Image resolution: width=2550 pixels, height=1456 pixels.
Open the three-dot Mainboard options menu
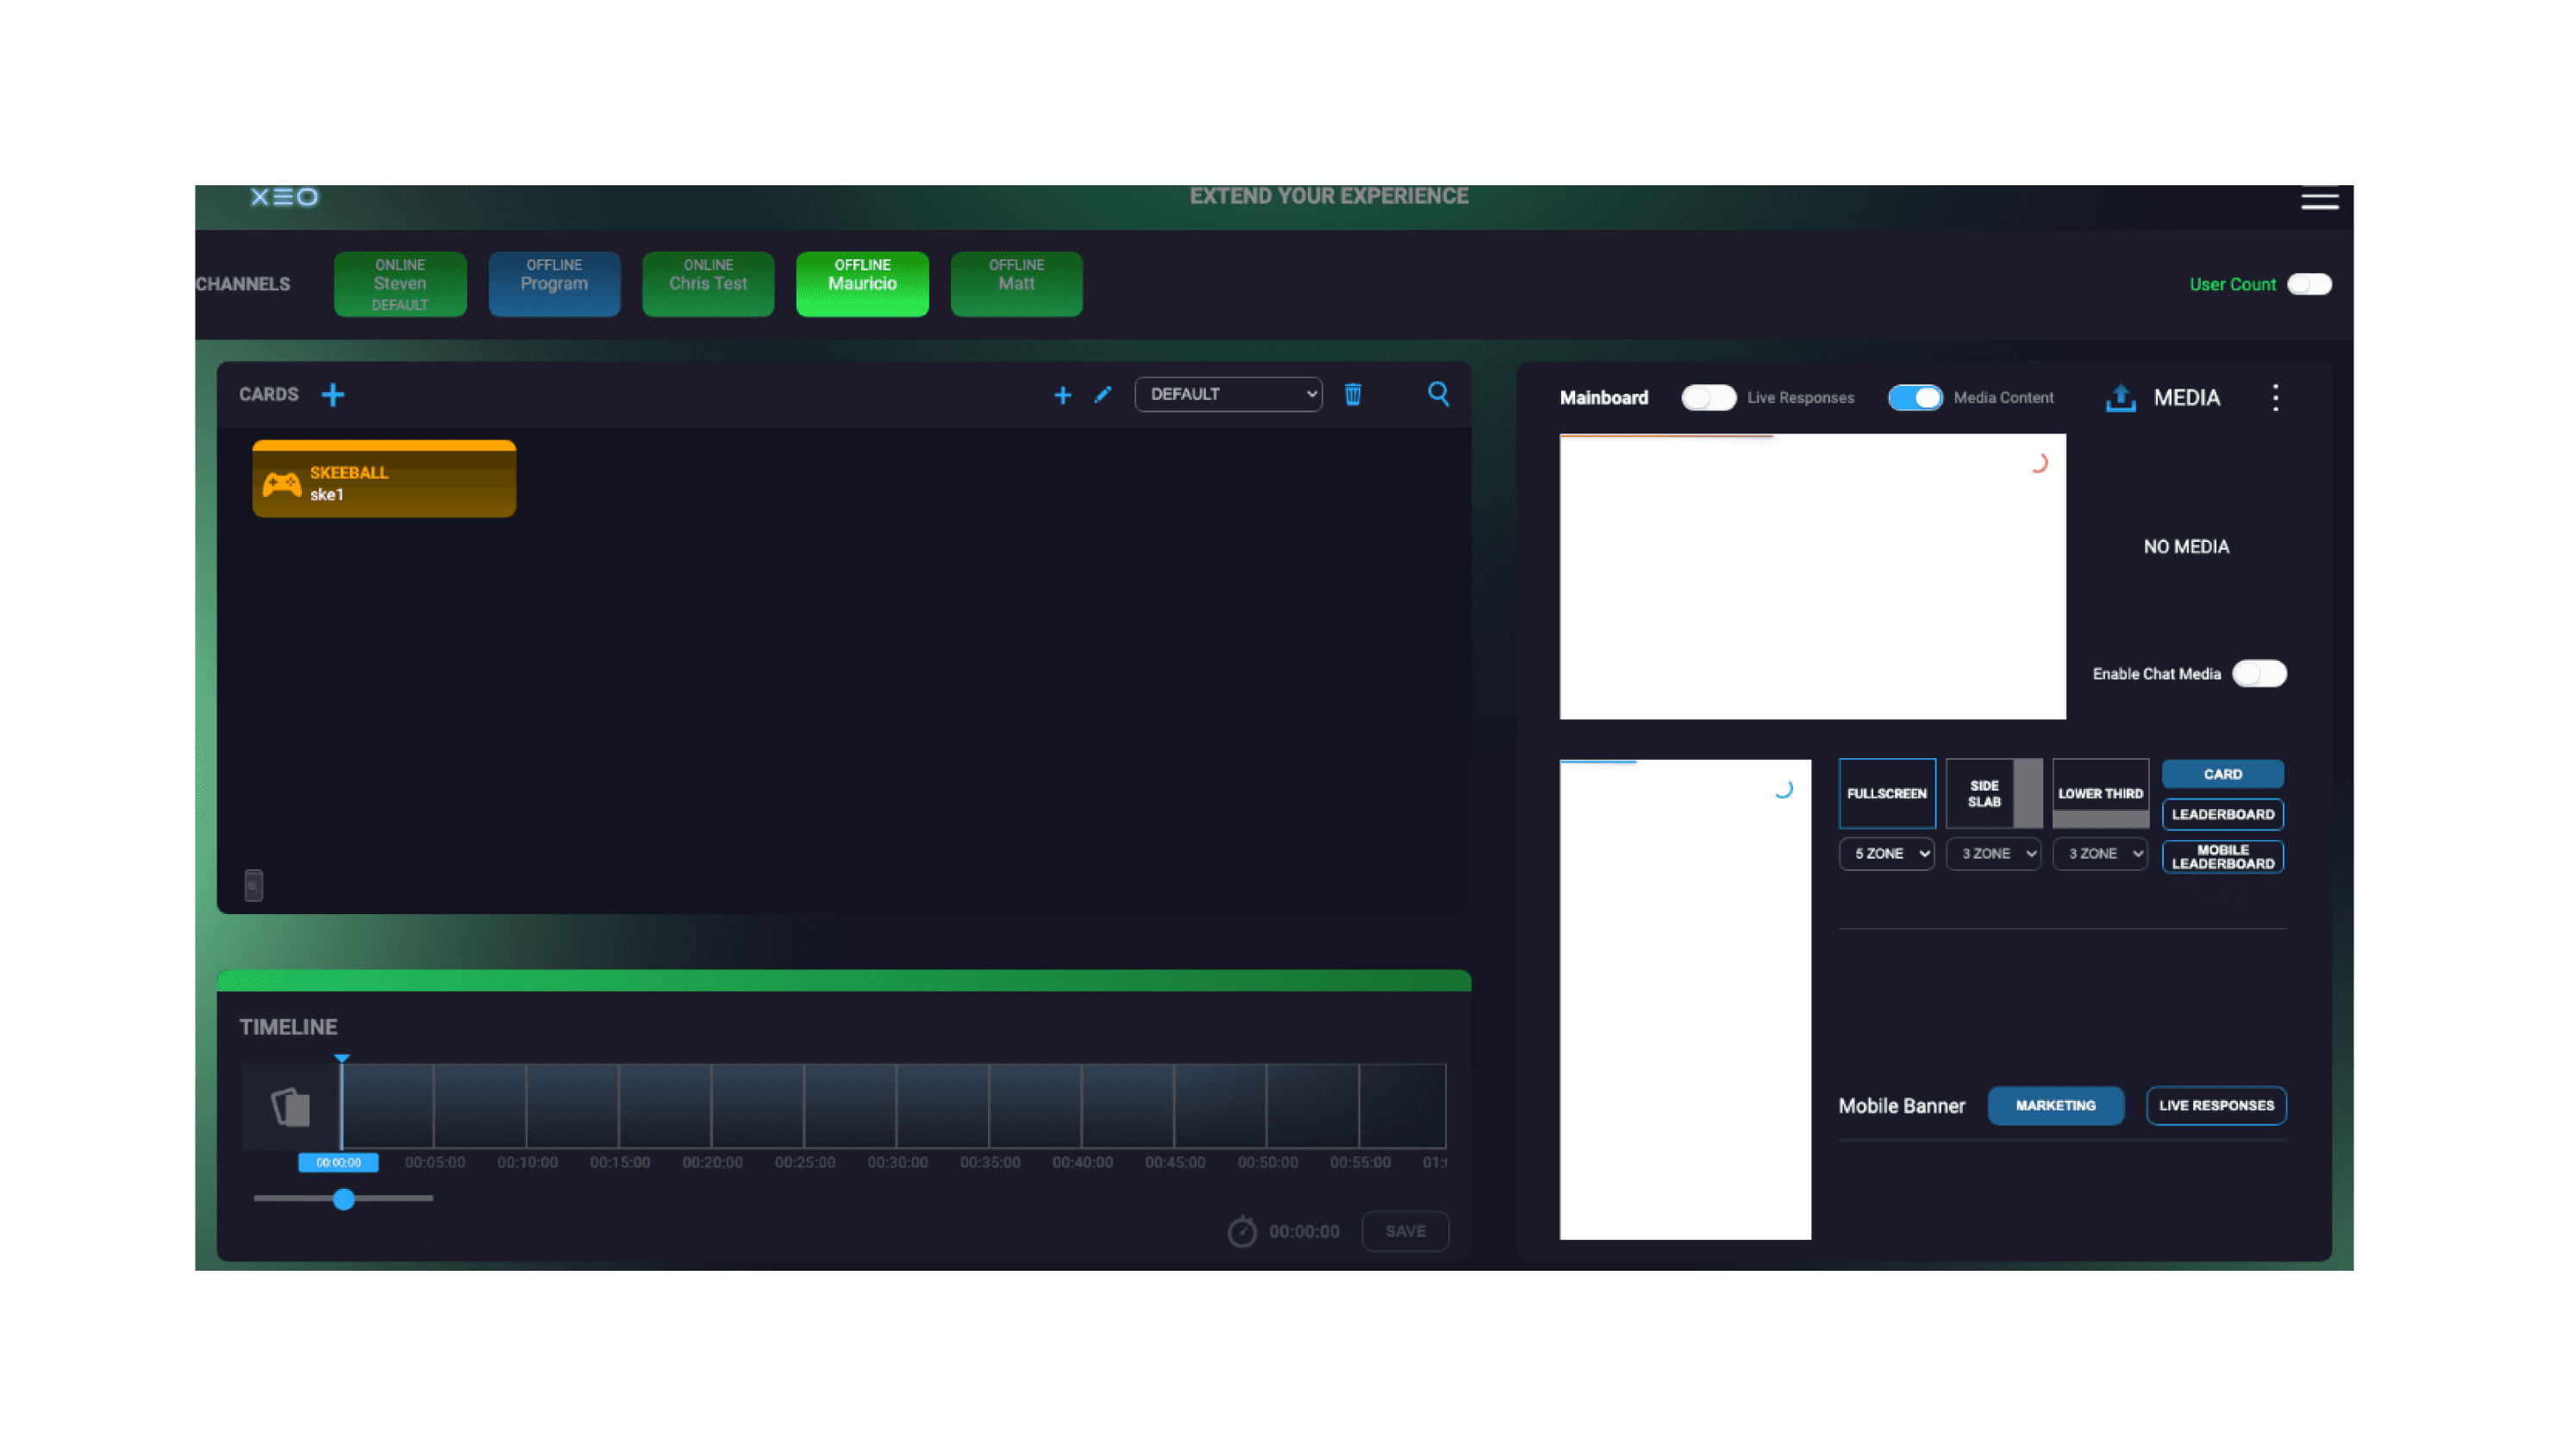coord(2274,397)
